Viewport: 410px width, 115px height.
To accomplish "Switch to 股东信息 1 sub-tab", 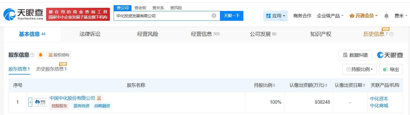I will [19, 69].
